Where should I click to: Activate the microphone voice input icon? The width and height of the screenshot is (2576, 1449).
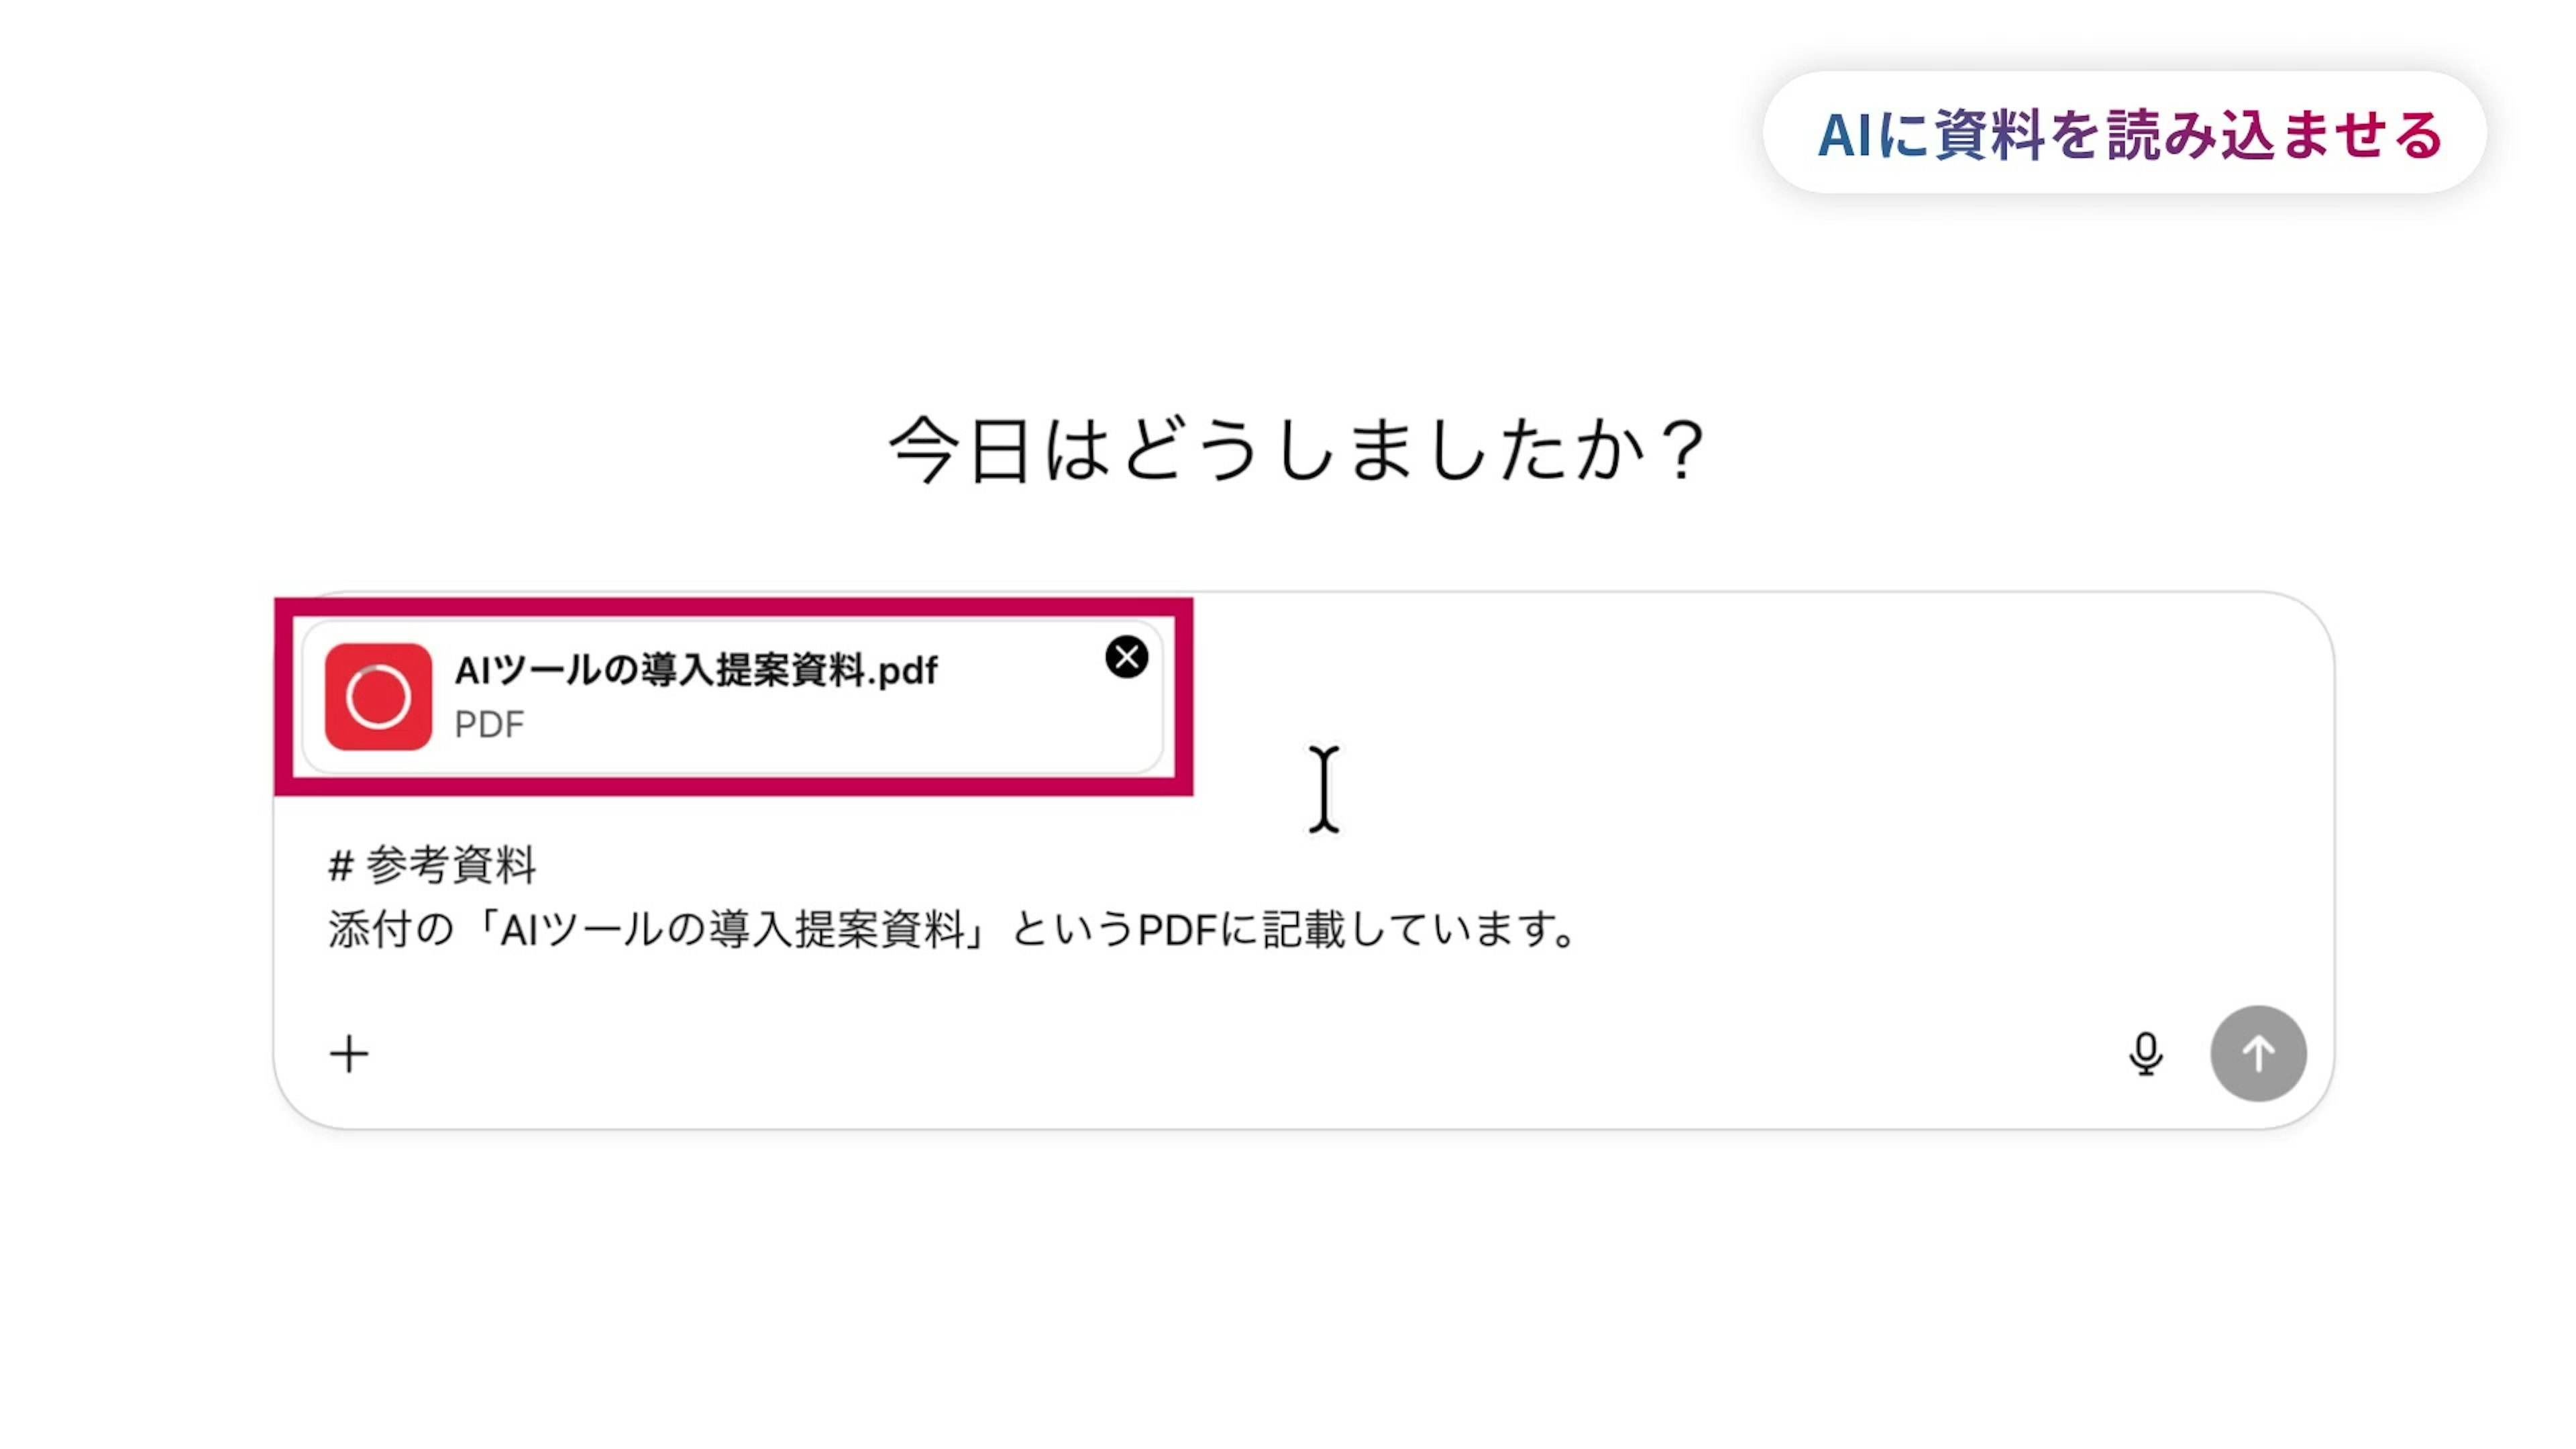tap(2145, 1054)
